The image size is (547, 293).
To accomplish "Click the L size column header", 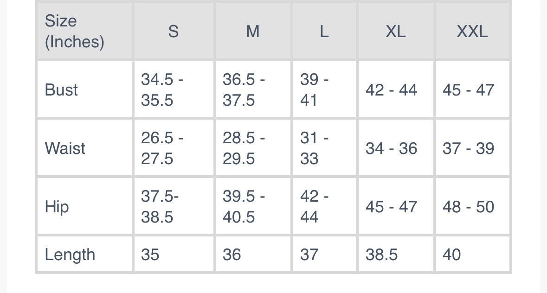I will [x=324, y=32].
